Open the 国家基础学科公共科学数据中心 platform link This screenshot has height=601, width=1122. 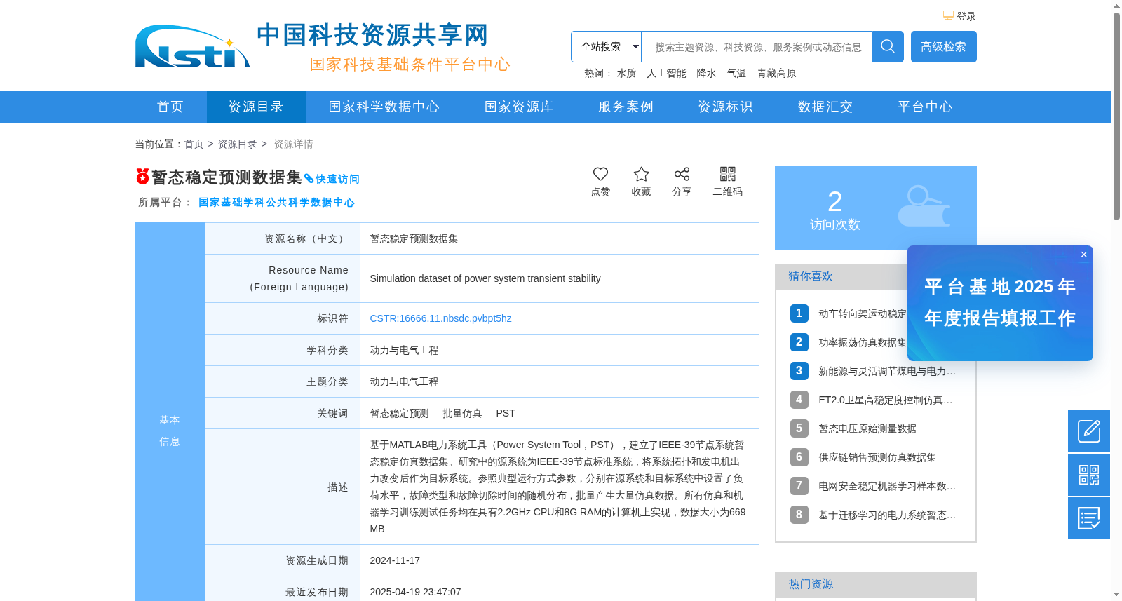click(x=276, y=202)
